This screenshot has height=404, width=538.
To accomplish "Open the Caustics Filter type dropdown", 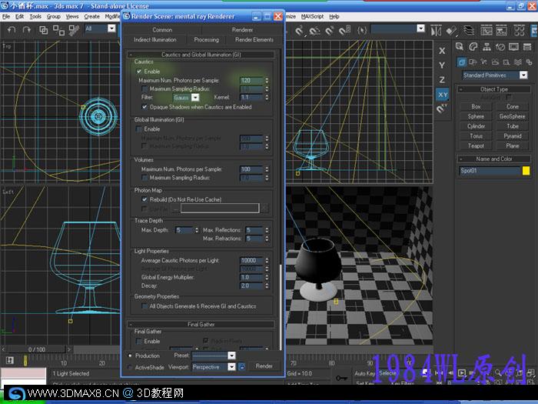I will tap(195, 98).
